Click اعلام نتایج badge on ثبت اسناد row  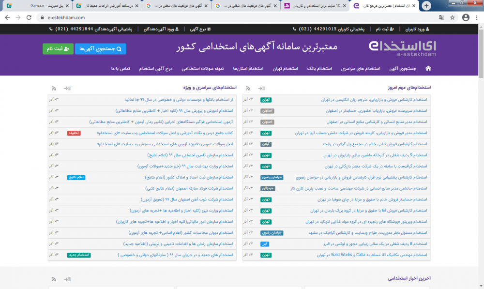[x=76, y=177]
